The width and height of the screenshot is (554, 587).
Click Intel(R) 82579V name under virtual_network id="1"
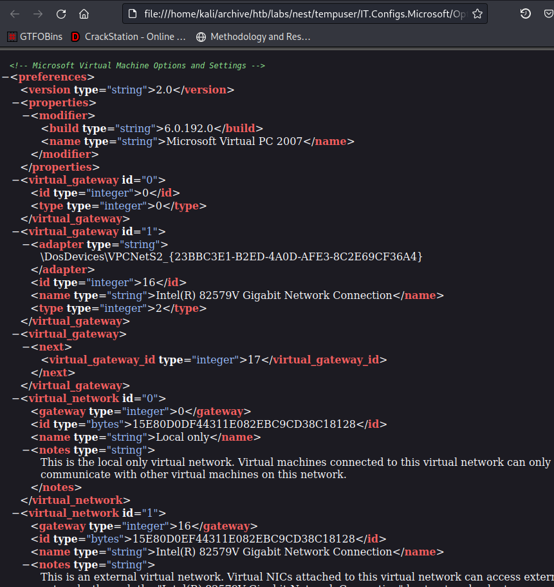click(273, 552)
